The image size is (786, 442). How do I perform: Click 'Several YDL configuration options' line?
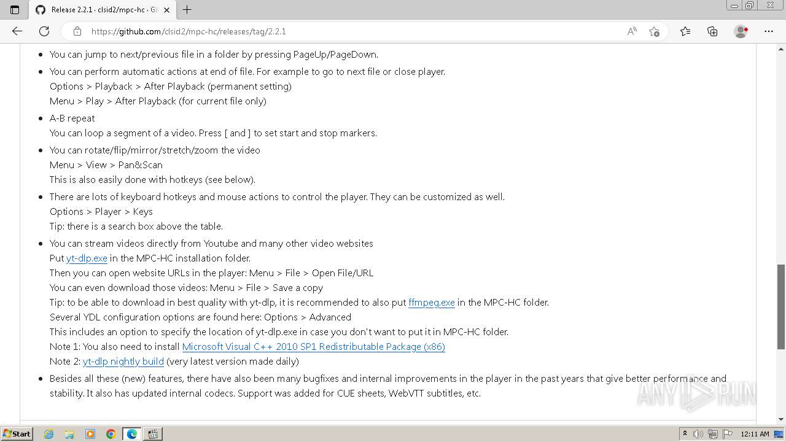[x=200, y=317]
